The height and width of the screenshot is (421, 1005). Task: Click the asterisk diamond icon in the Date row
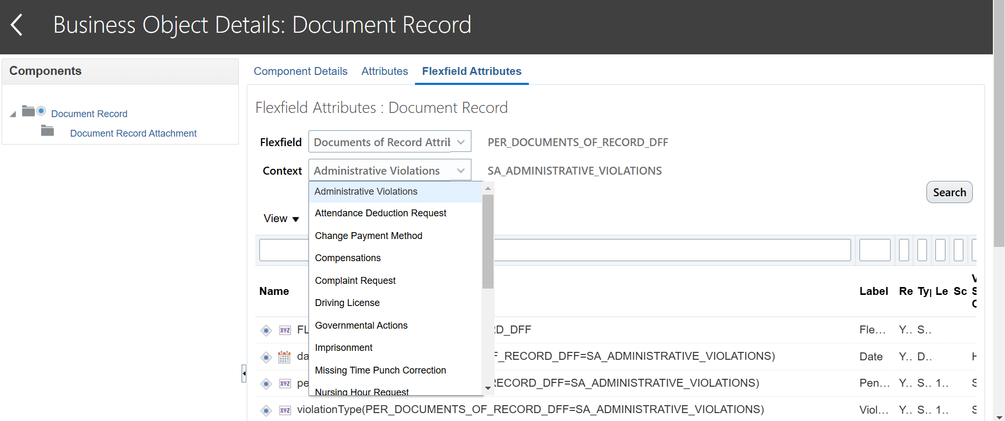[x=266, y=357]
